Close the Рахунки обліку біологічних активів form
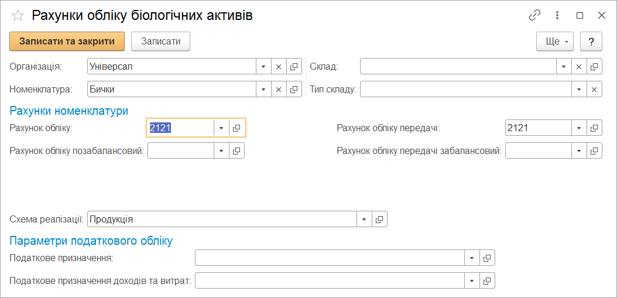The width and height of the screenshot is (617, 298). pyautogui.click(x=601, y=15)
